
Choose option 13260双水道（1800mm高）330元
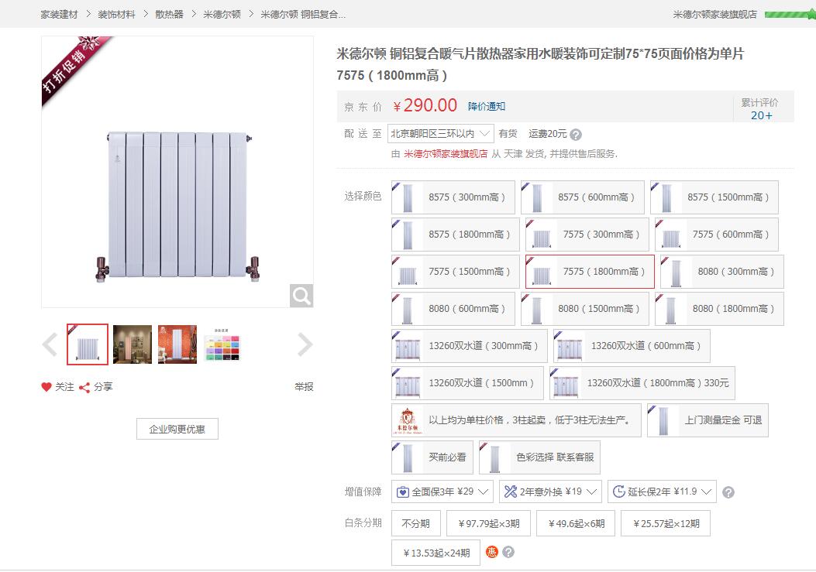(x=642, y=383)
